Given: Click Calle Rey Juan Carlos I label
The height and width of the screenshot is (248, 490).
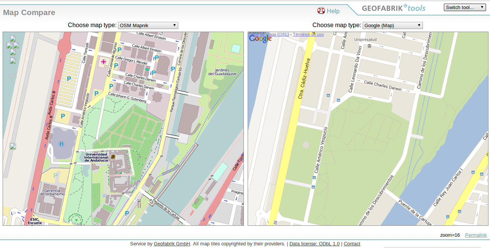Looking at the screenshot, I should pos(448,187).
